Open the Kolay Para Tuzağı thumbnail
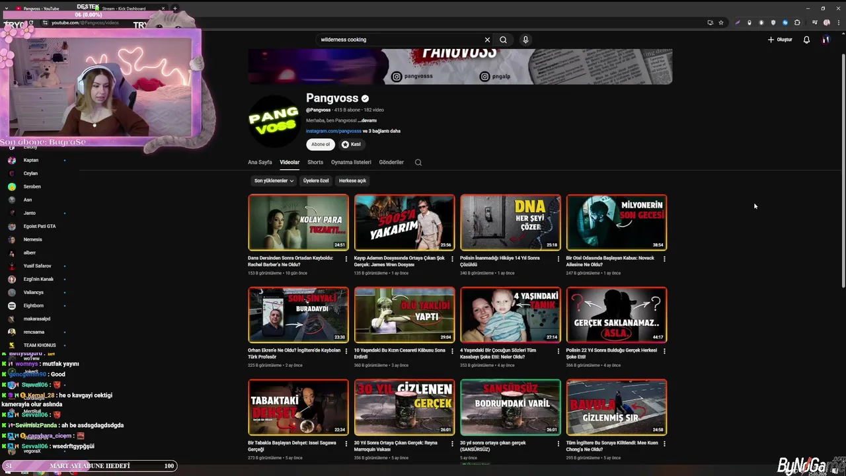The width and height of the screenshot is (846, 476). pos(298,222)
